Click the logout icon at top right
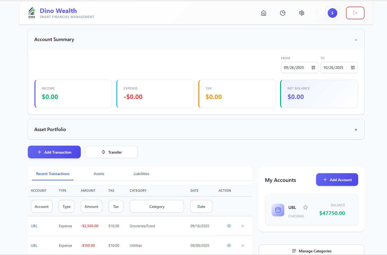This screenshot has width=387, height=255. click(x=355, y=13)
